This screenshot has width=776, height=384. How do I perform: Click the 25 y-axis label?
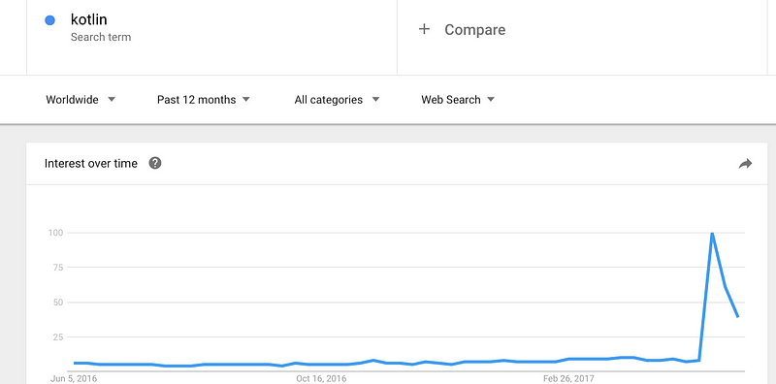[x=58, y=337]
